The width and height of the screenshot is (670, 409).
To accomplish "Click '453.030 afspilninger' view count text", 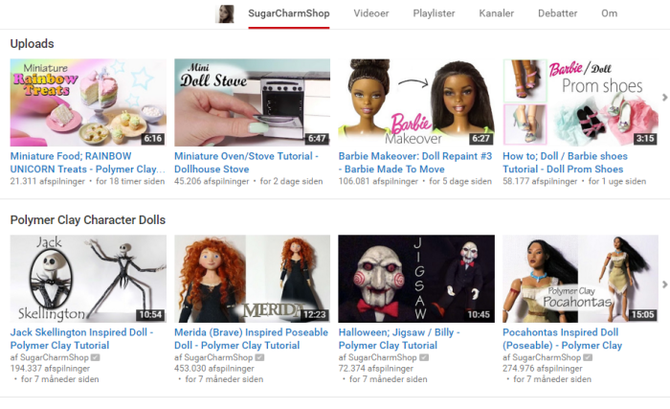I will [214, 369].
